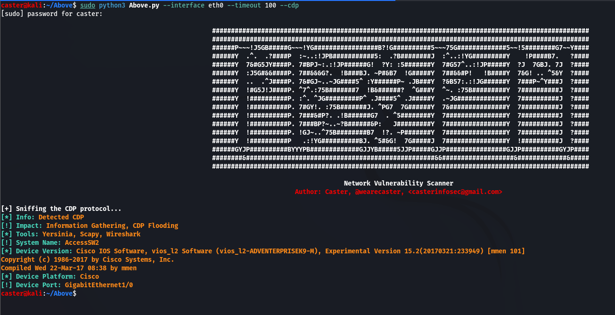Click 'Information Gathering, CDP Flooding' impact text

point(112,226)
